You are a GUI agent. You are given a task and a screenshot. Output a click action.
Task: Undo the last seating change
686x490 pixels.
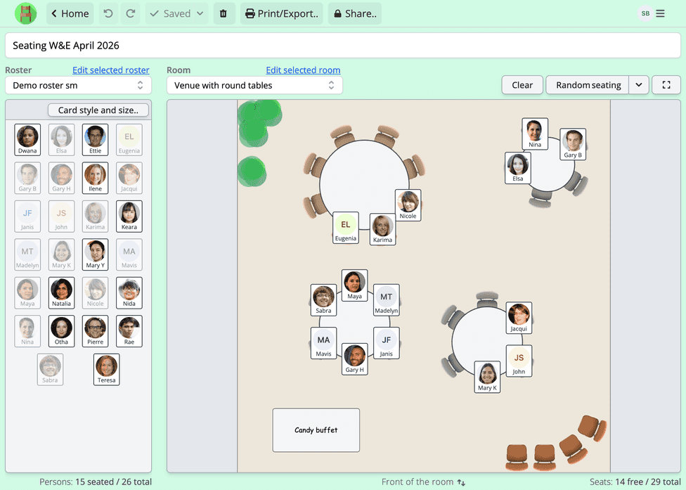(x=108, y=13)
